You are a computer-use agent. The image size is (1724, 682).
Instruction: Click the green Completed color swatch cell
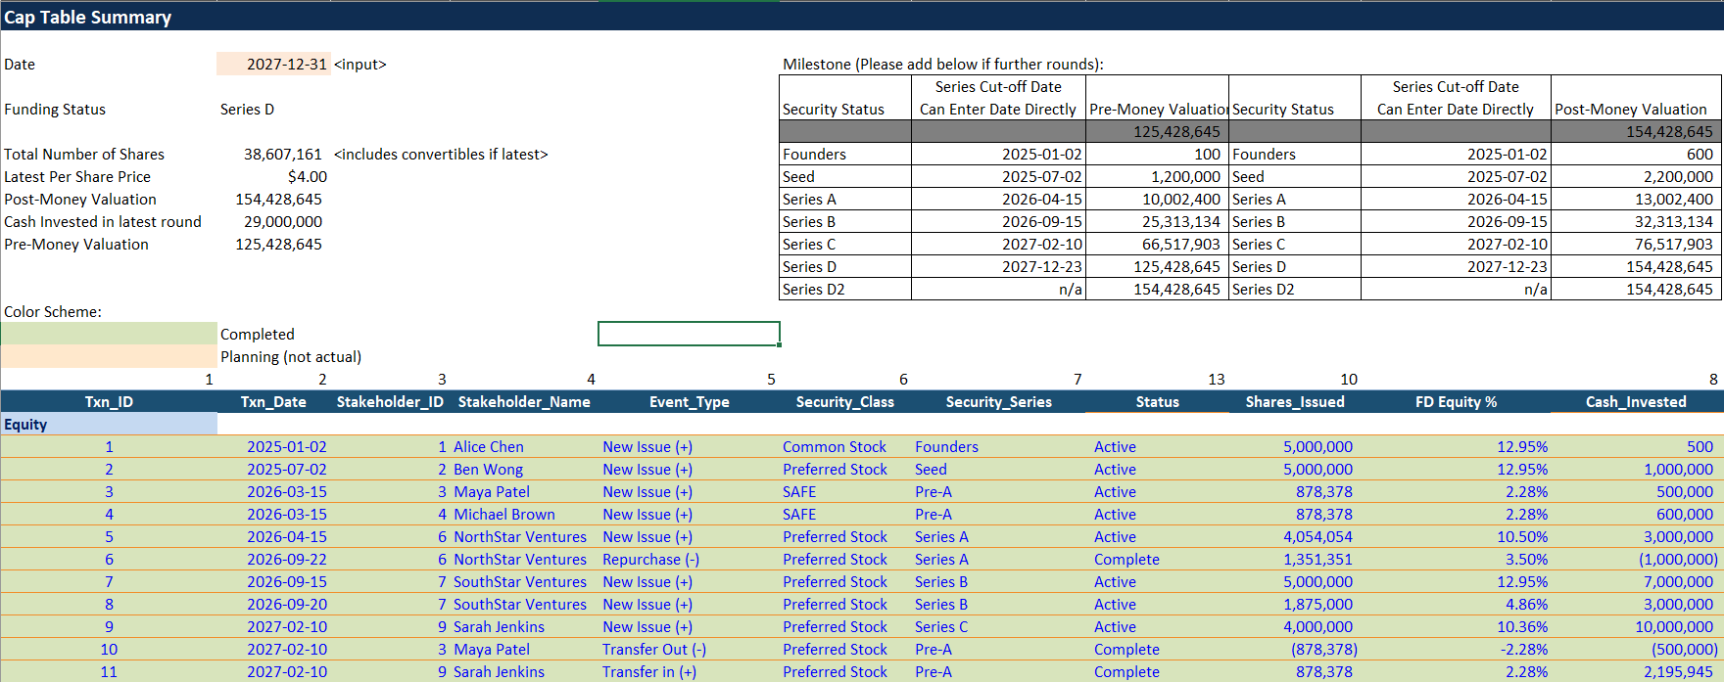(109, 335)
